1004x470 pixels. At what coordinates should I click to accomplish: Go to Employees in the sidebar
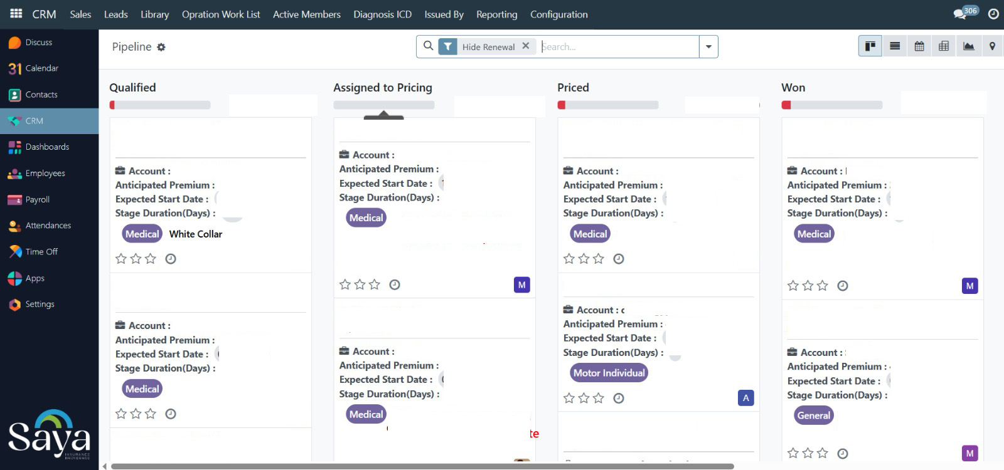(x=45, y=174)
